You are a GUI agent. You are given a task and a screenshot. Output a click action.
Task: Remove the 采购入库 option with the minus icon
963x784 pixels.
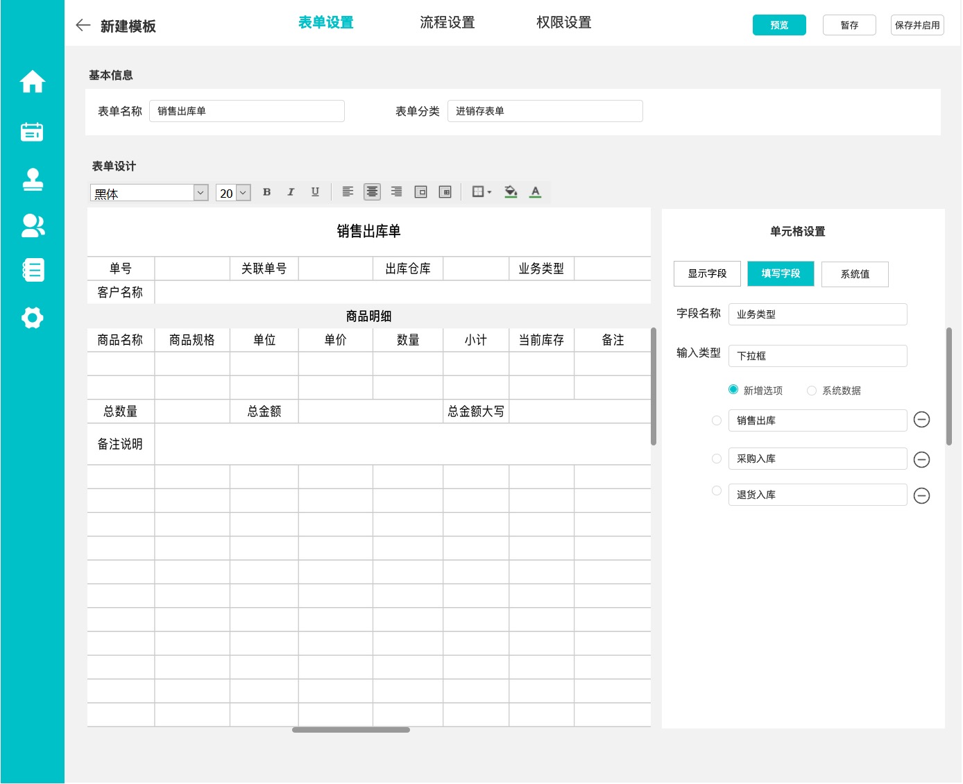(x=921, y=459)
